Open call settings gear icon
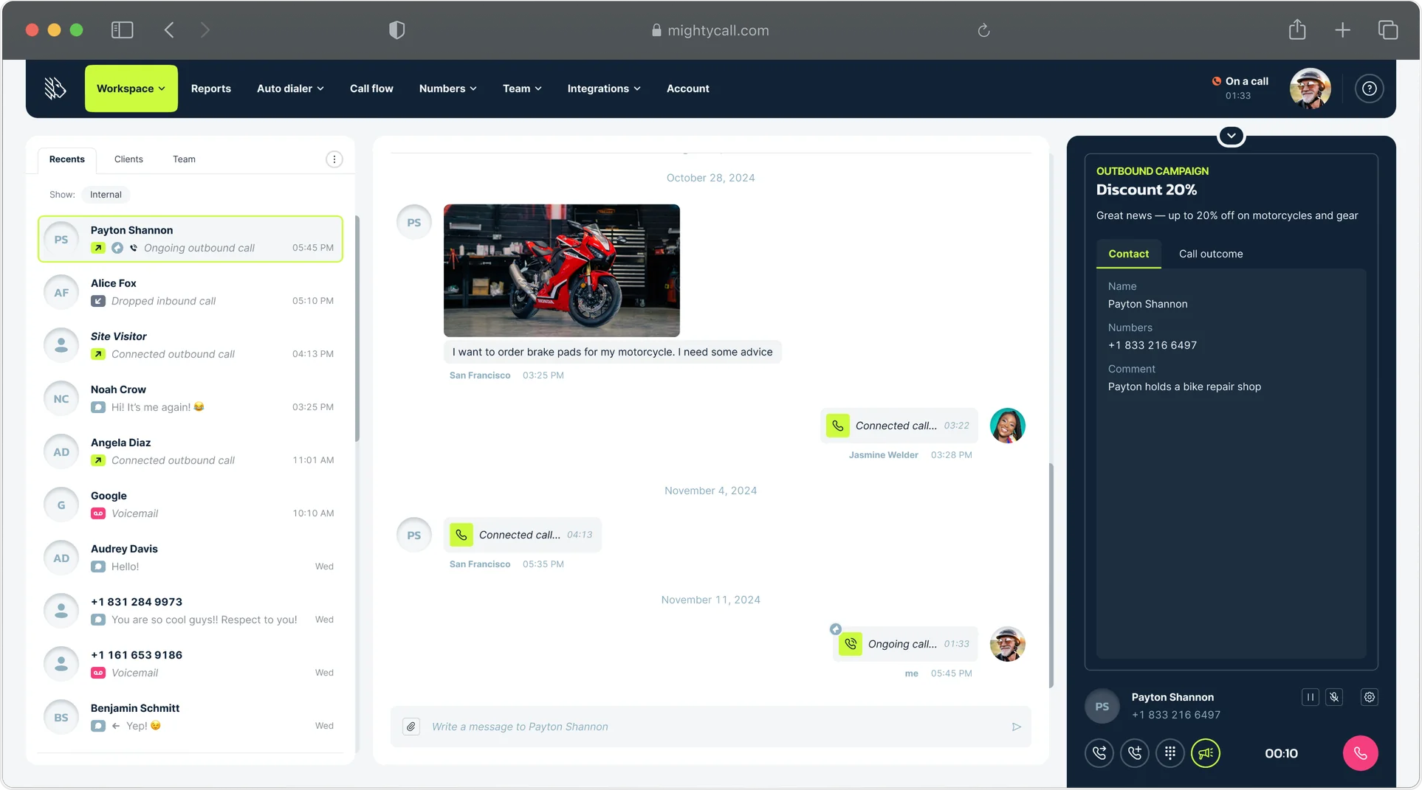This screenshot has height=790, width=1422. pyautogui.click(x=1369, y=697)
